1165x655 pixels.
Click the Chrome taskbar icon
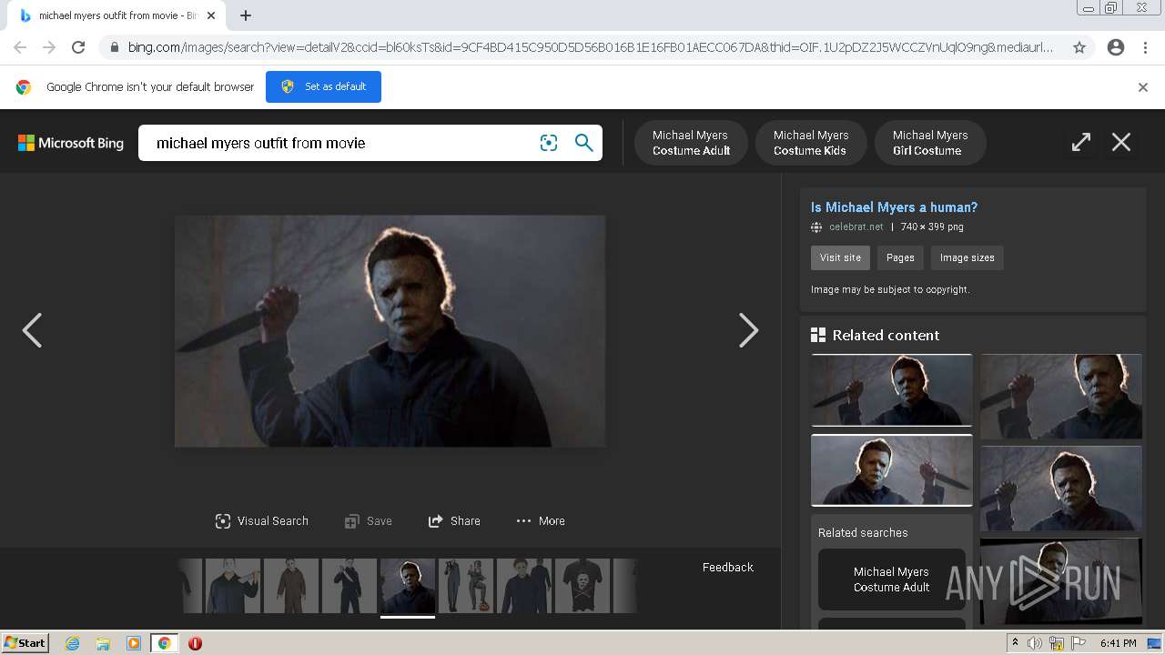coord(164,643)
